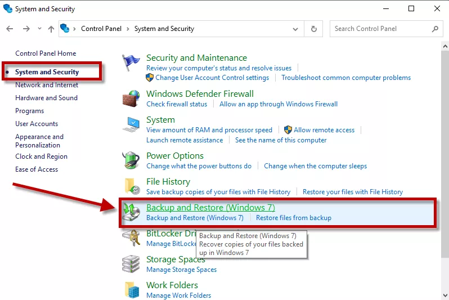The height and width of the screenshot is (300, 449).
Task: Click Change what the power buttons do
Action: (x=199, y=166)
